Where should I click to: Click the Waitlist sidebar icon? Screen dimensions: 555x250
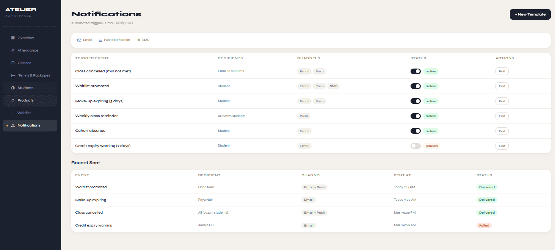(13, 113)
